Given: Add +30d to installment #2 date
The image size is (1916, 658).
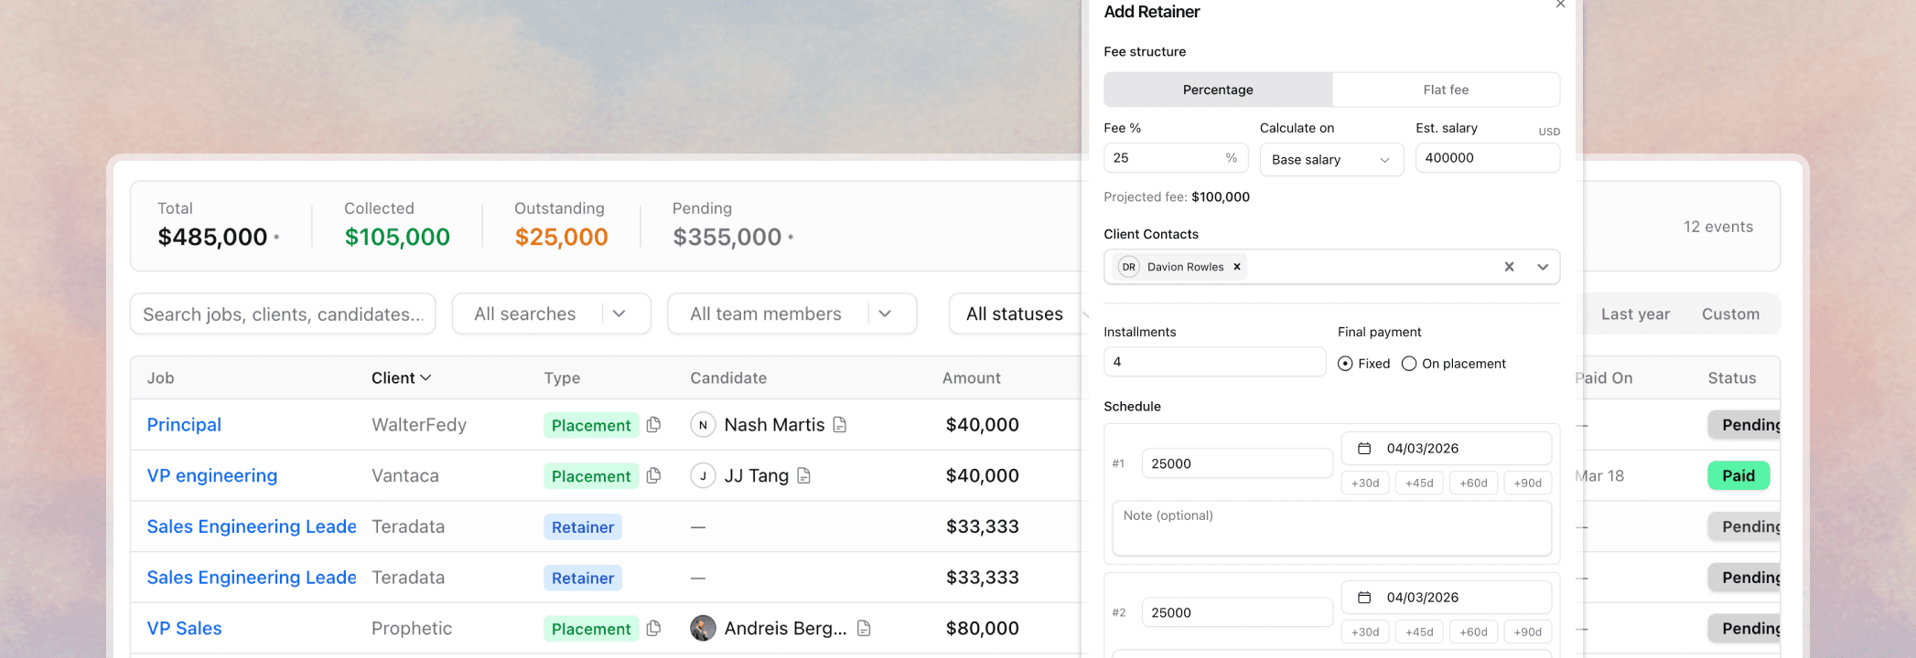Looking at the screenshot, I should click(1365, 631).
